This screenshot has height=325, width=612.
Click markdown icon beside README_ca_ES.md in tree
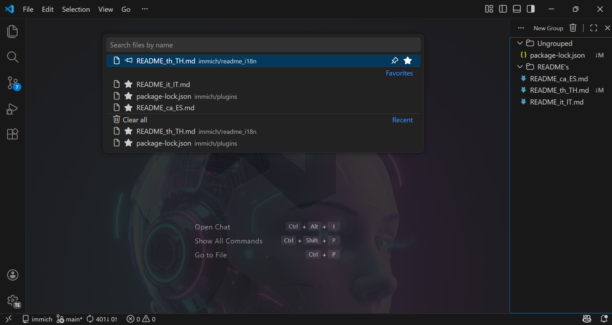click(x=523, y=78)
